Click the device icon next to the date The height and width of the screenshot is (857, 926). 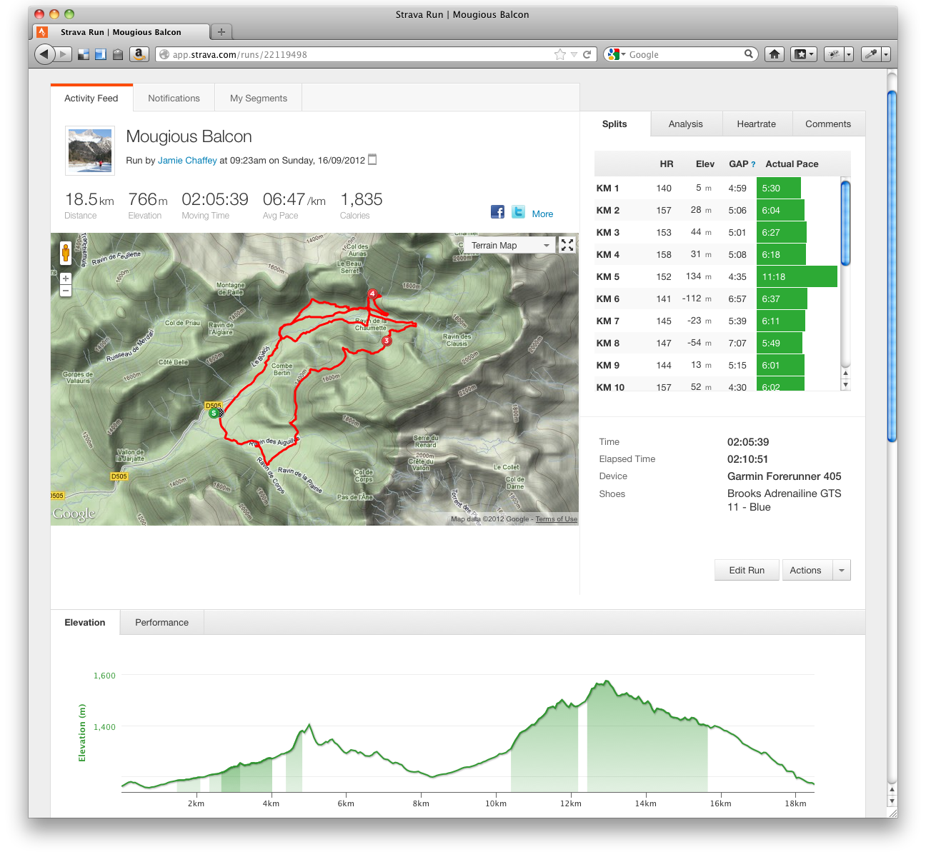pyautogui.click(x=372, y=160)
